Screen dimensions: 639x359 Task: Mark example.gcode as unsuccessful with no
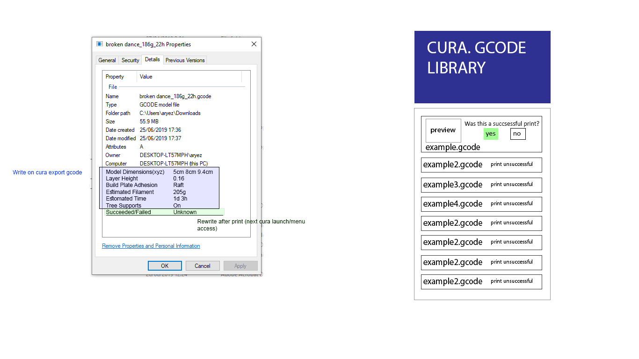pyautogui.click(x=517, y=134)
